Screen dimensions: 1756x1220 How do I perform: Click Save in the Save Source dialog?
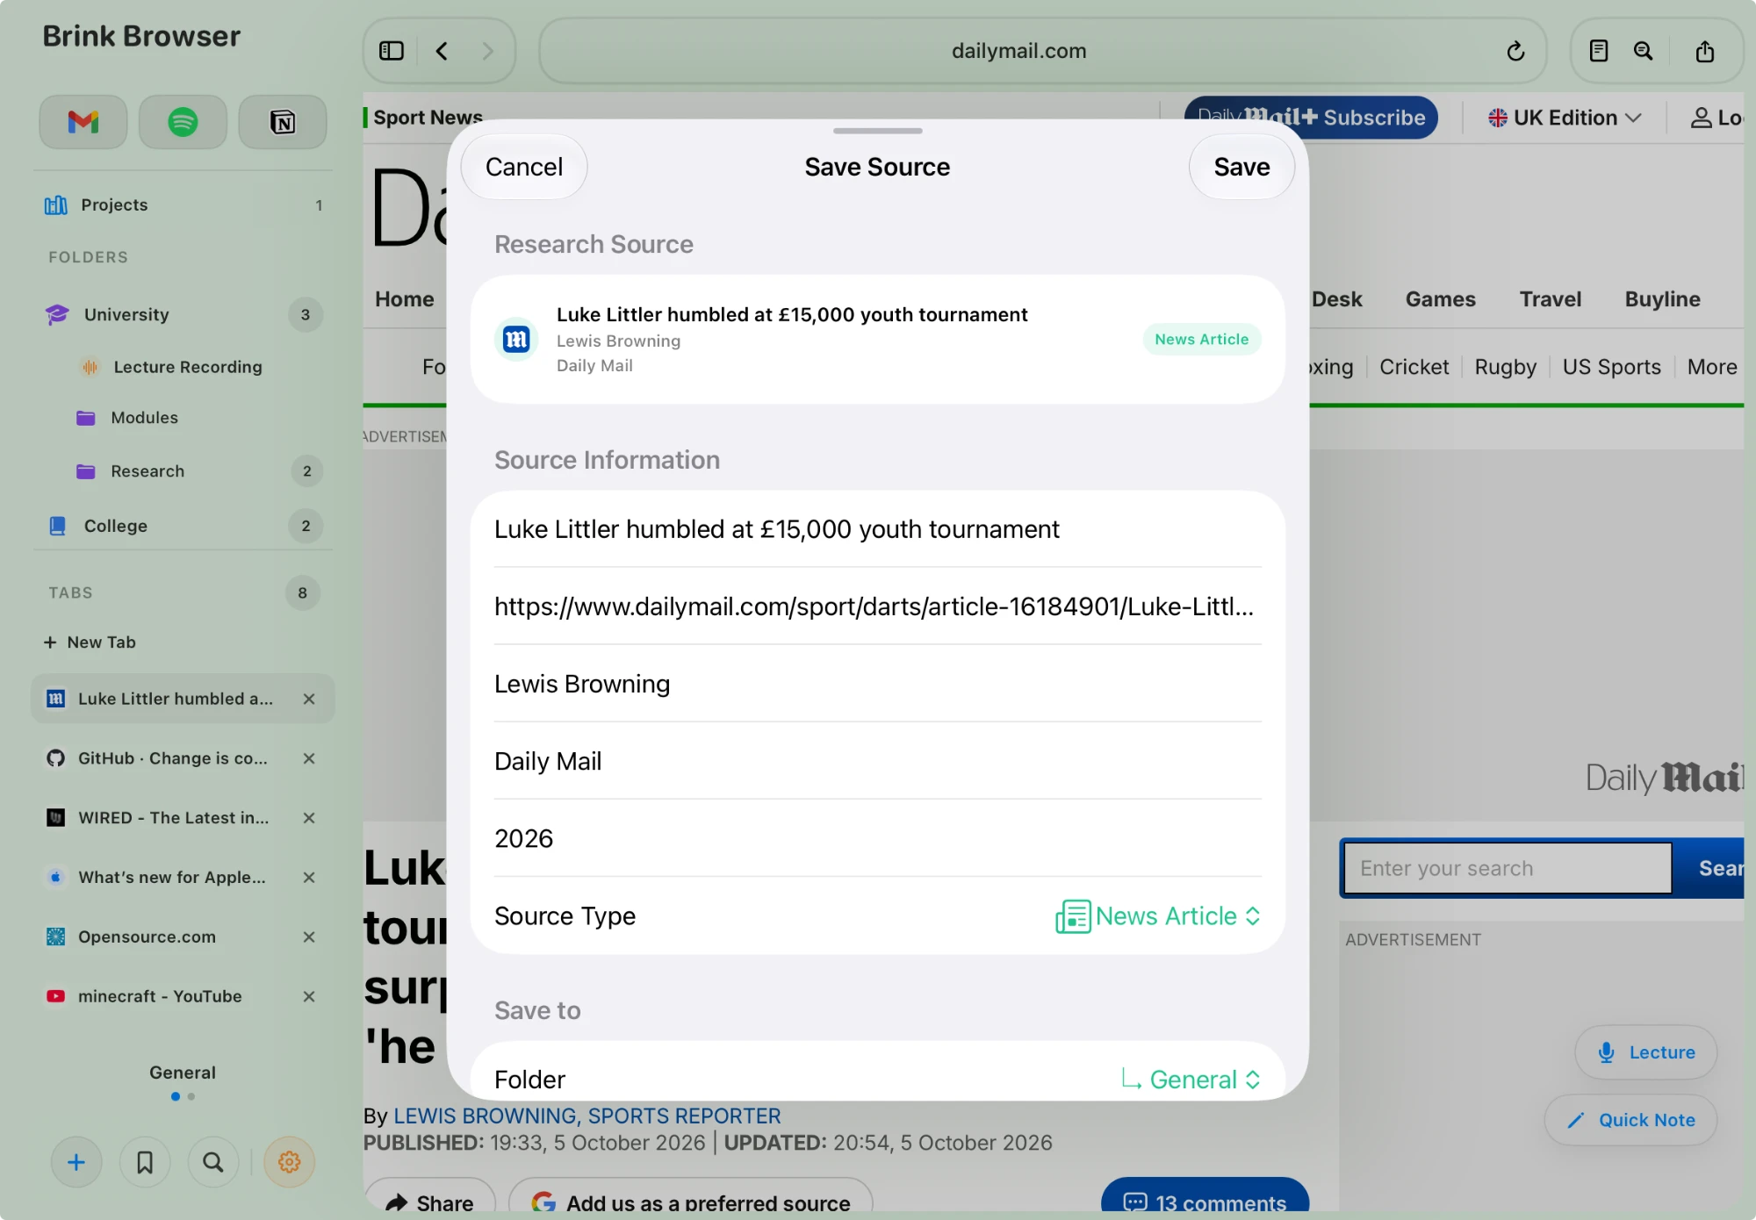click(x=1241, y=167)
